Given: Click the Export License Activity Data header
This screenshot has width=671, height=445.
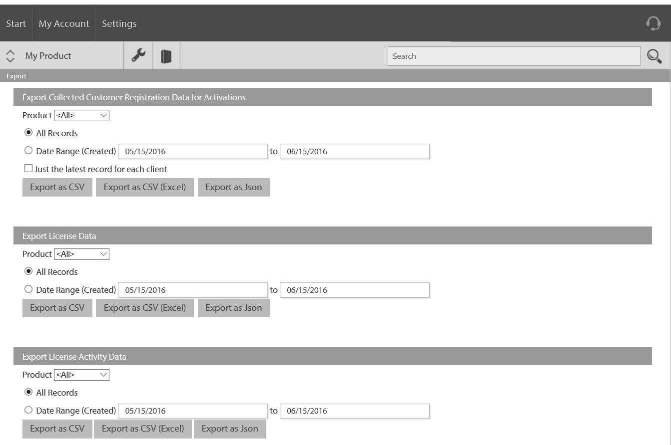Looking at the screenshot, I should click(x=333, y=356).
